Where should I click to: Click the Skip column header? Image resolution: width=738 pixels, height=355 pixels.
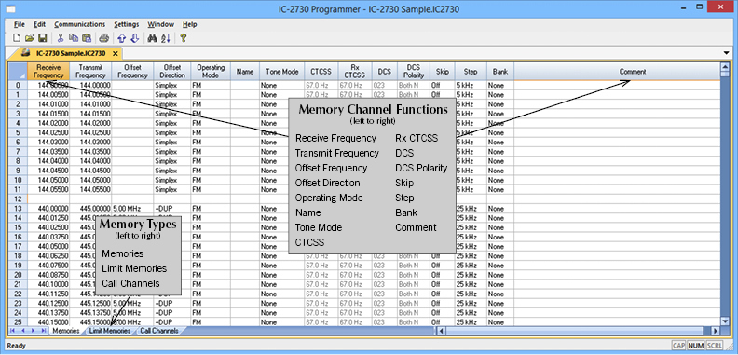[443, 72]
